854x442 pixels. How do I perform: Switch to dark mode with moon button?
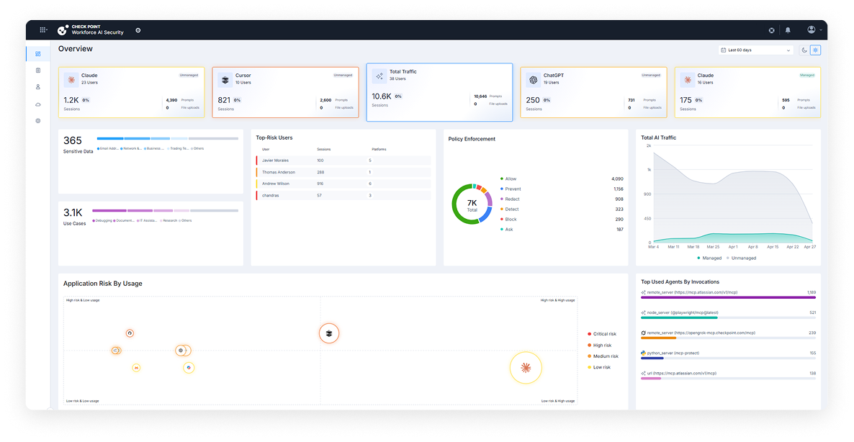click(804, 50)
